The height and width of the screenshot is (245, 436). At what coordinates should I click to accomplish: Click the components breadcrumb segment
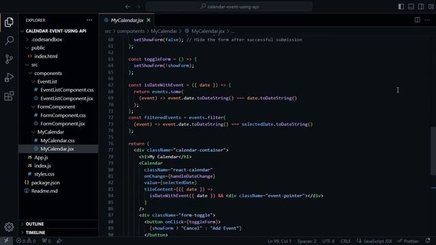131,31
